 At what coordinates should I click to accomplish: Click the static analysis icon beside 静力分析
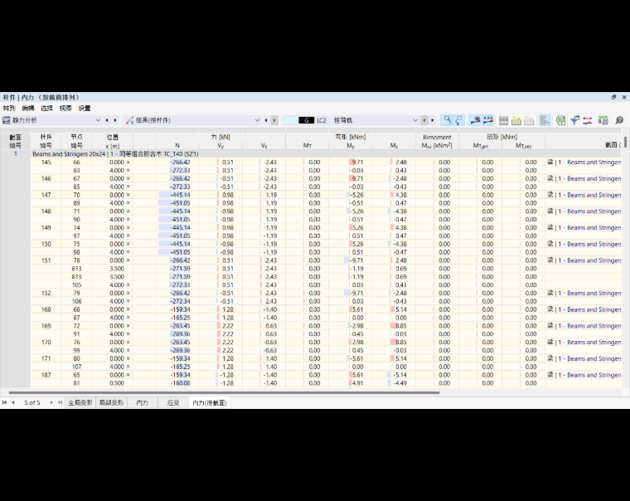(7, 120)
